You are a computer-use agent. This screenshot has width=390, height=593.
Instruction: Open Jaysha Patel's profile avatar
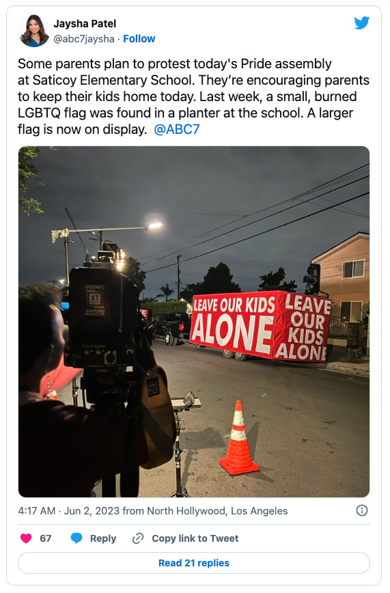34,31
